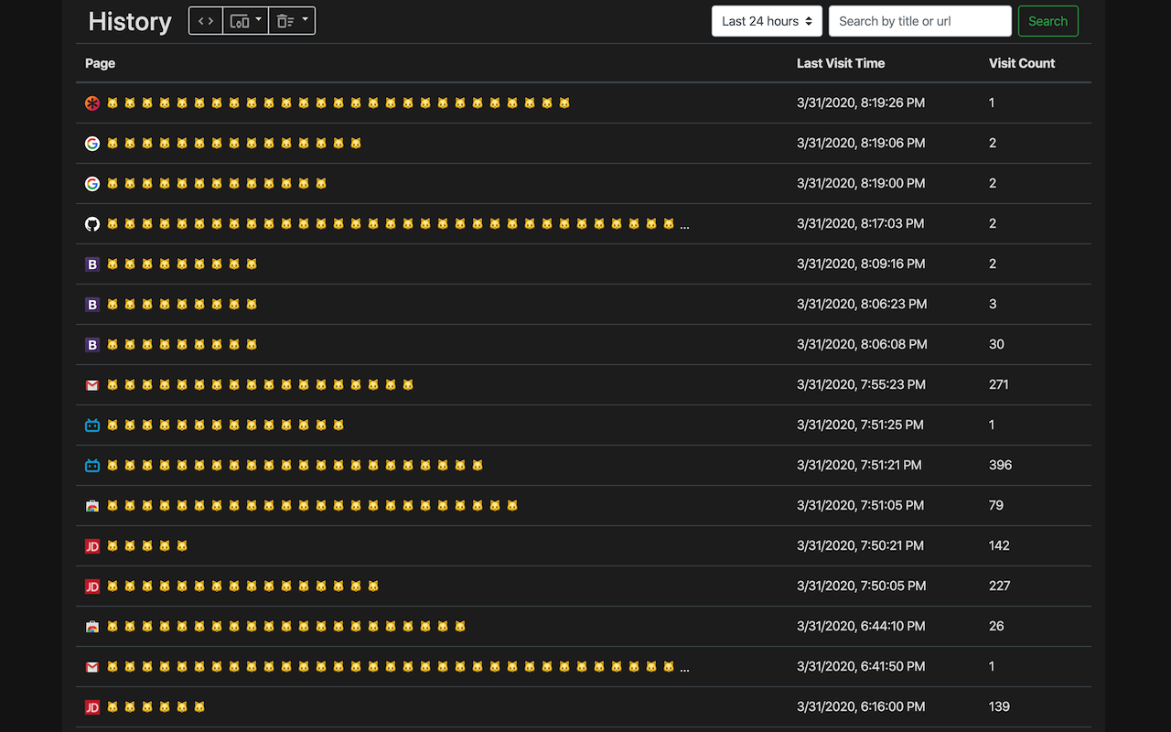Click the storefront favicon in the 7:51:05 PM row
The image size is (1171, 732).
click(92, 506)
